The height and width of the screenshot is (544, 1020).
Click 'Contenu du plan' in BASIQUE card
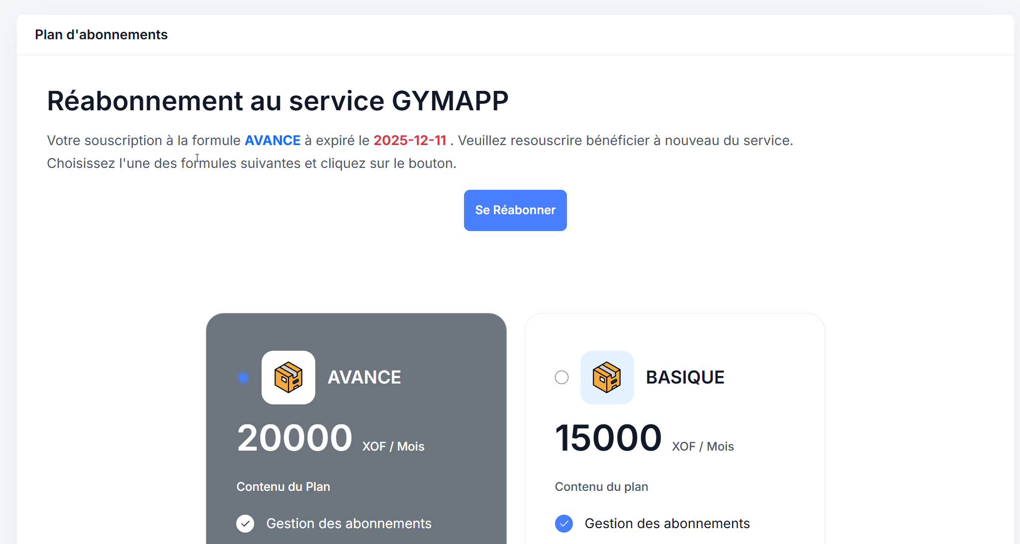(x=601, y=487)
